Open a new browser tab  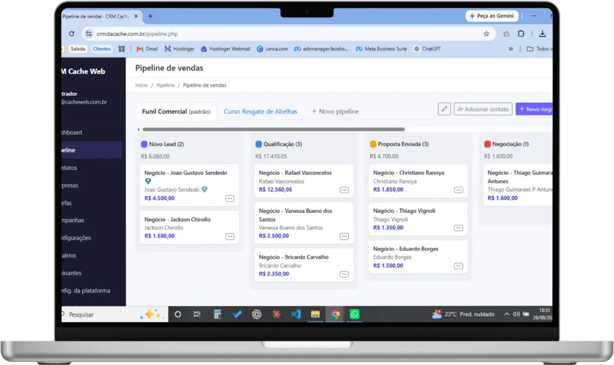pyautogui.click(x=151, y=16)
